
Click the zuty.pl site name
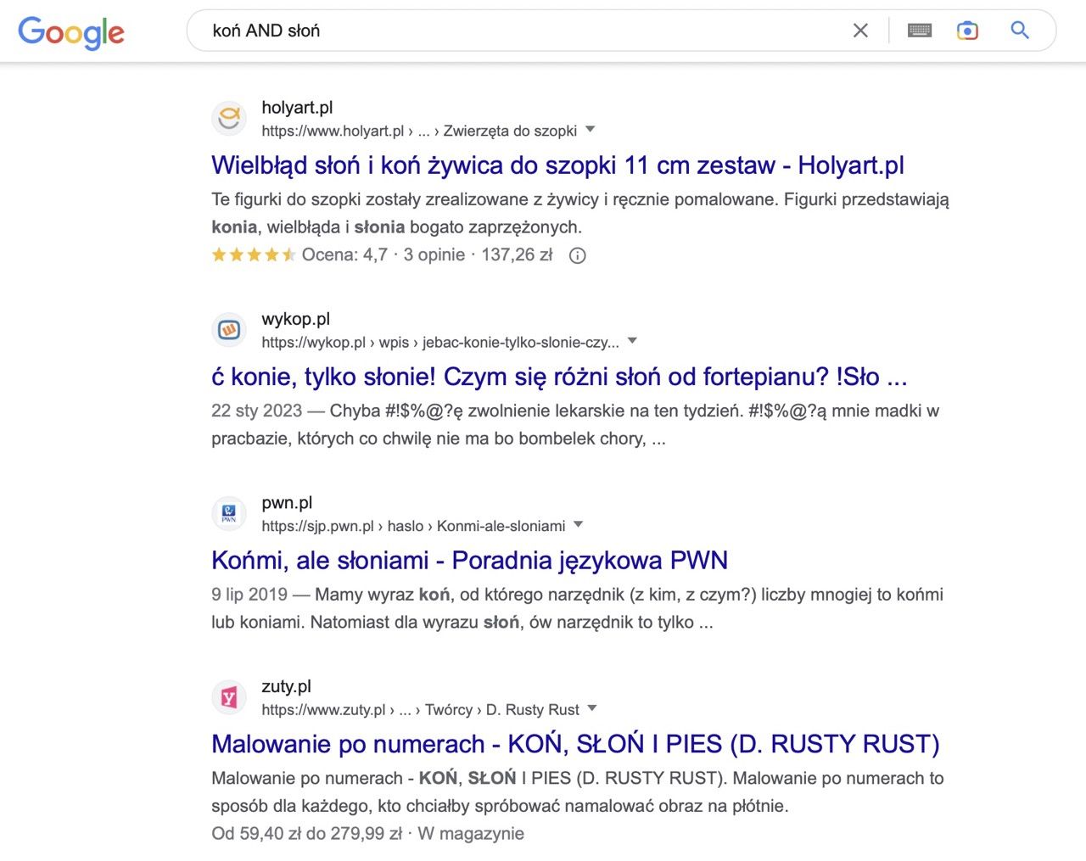(x=286, y=686)
